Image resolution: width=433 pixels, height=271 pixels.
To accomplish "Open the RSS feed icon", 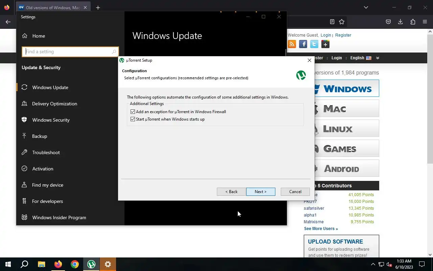I will click(x=292, y=44).
